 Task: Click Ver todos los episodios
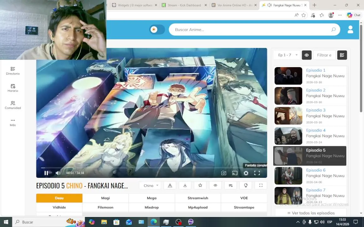[x=311, y=213]
